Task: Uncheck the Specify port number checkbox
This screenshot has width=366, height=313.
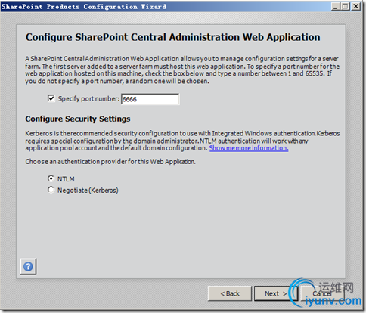Action: [51, 98]
